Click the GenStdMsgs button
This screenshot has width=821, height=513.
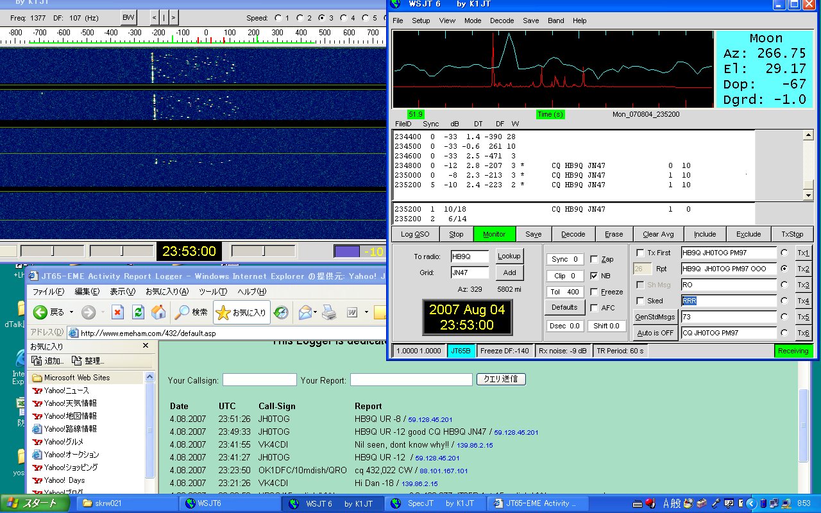coord(654,317)
